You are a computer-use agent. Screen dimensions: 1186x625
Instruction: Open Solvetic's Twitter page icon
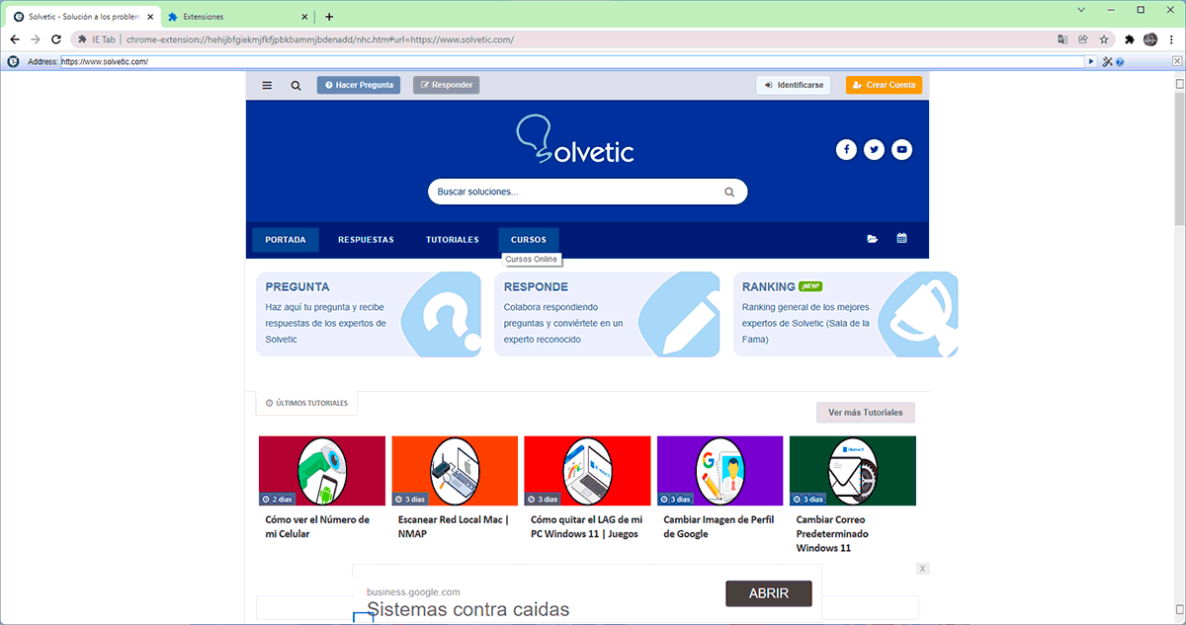tap(874, 150)
